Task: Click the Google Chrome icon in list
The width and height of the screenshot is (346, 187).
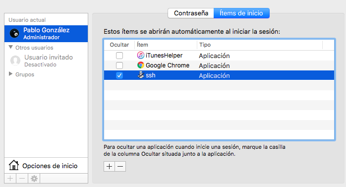Action: click(141, 65)
